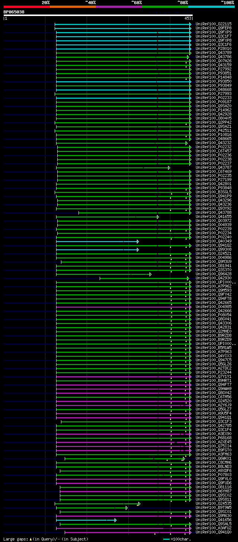Open the UniRef100_Q9FXP9 hit label
238x542 pixels.
point(213,32)
